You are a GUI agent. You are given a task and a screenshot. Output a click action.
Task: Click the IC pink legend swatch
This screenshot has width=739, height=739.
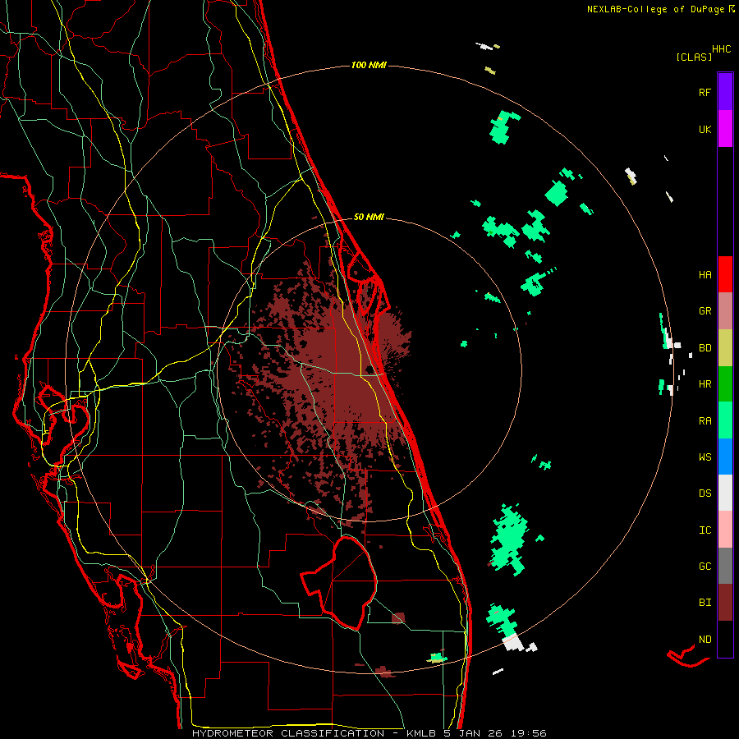point(725,530)
